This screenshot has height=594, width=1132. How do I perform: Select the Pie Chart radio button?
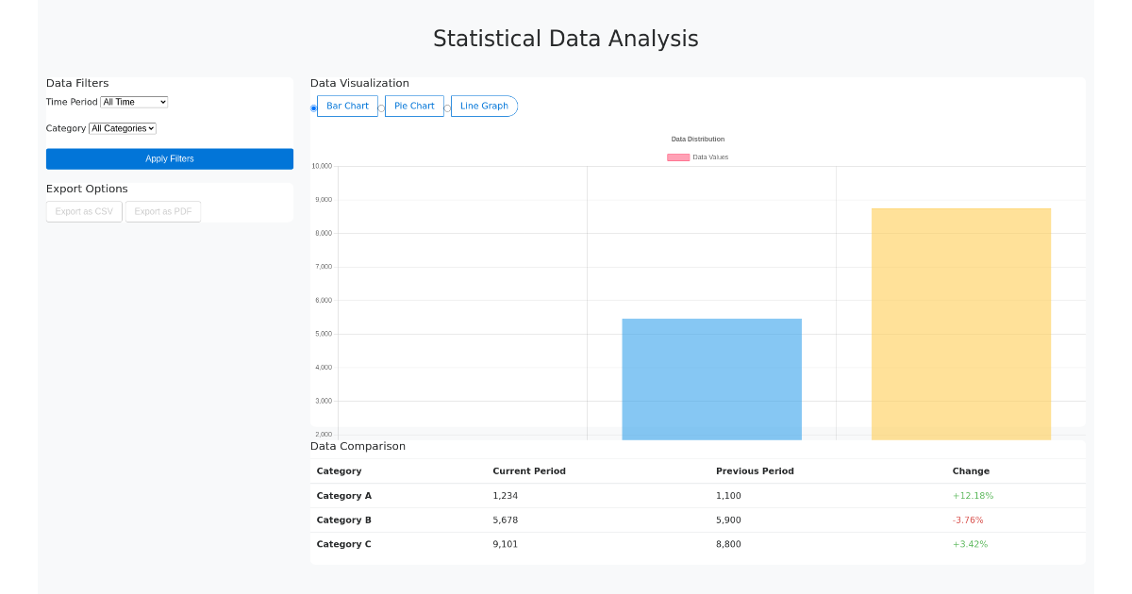pyautogui.click(x=381, y=107)
